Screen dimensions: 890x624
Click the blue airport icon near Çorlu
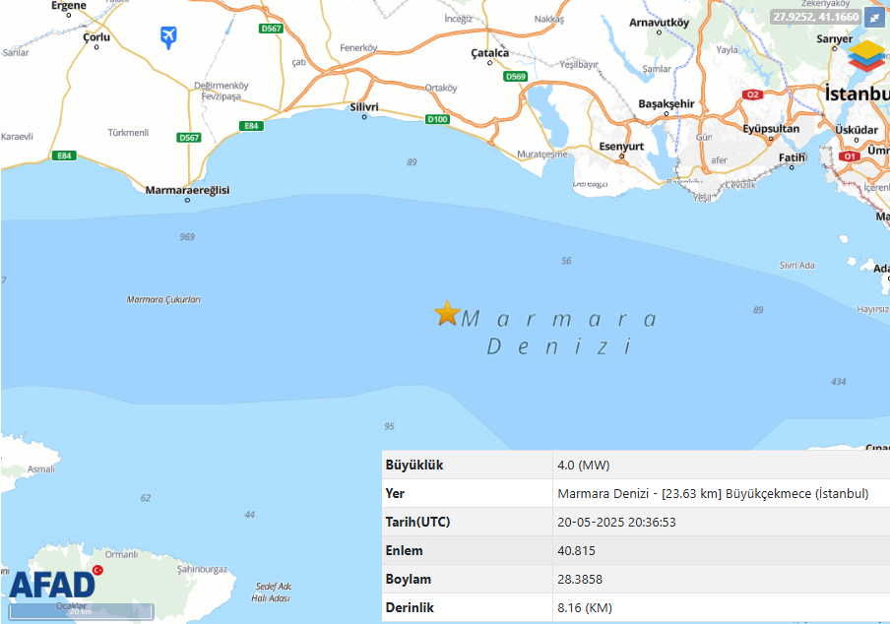pyautogui.click(x=169, y=37)
